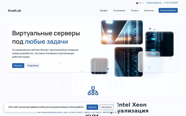Open the Контакты menu item

(149, 11)
